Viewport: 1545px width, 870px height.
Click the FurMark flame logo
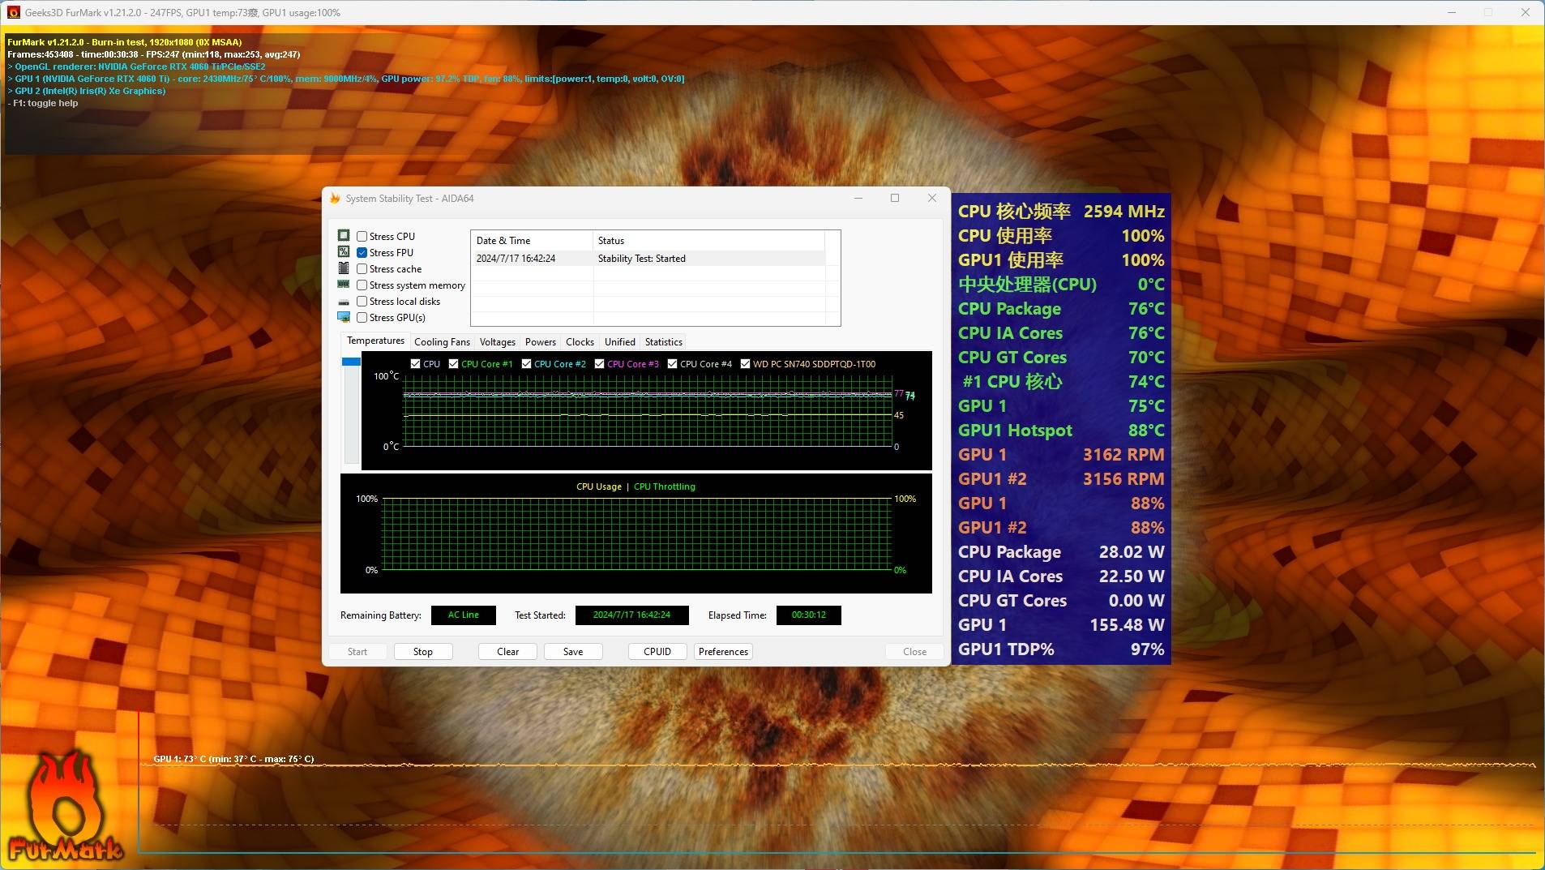pos(65,807)
